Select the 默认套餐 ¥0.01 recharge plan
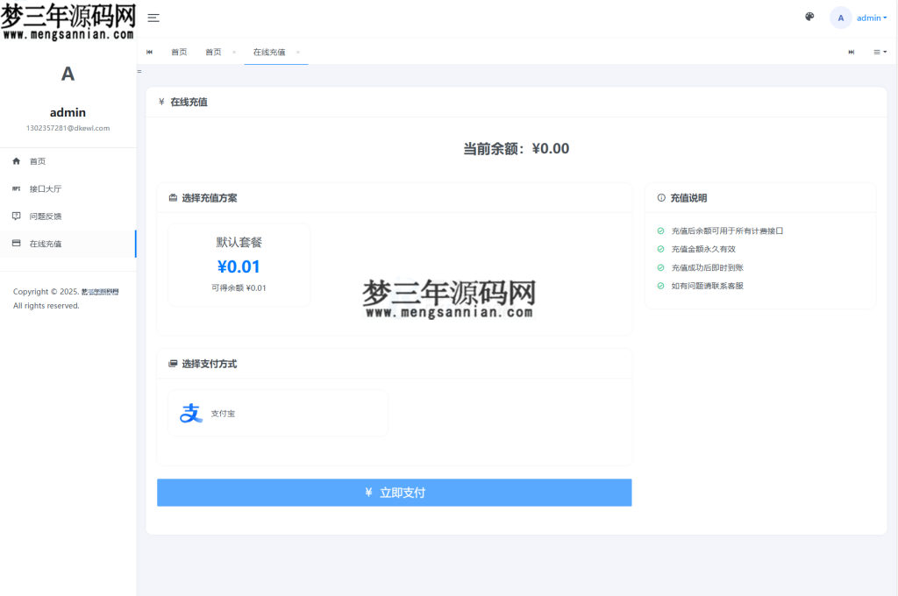This screenshot has height=596, width=898. [239, 265]
